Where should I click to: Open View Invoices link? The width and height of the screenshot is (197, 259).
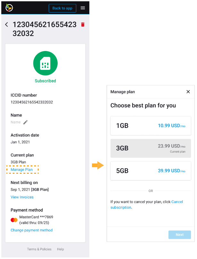click(x=22, y=197)
